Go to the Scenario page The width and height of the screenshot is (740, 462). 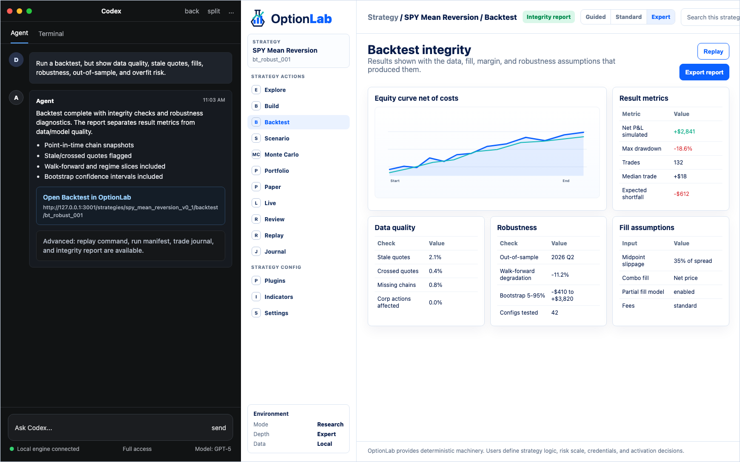pos(298,138)
